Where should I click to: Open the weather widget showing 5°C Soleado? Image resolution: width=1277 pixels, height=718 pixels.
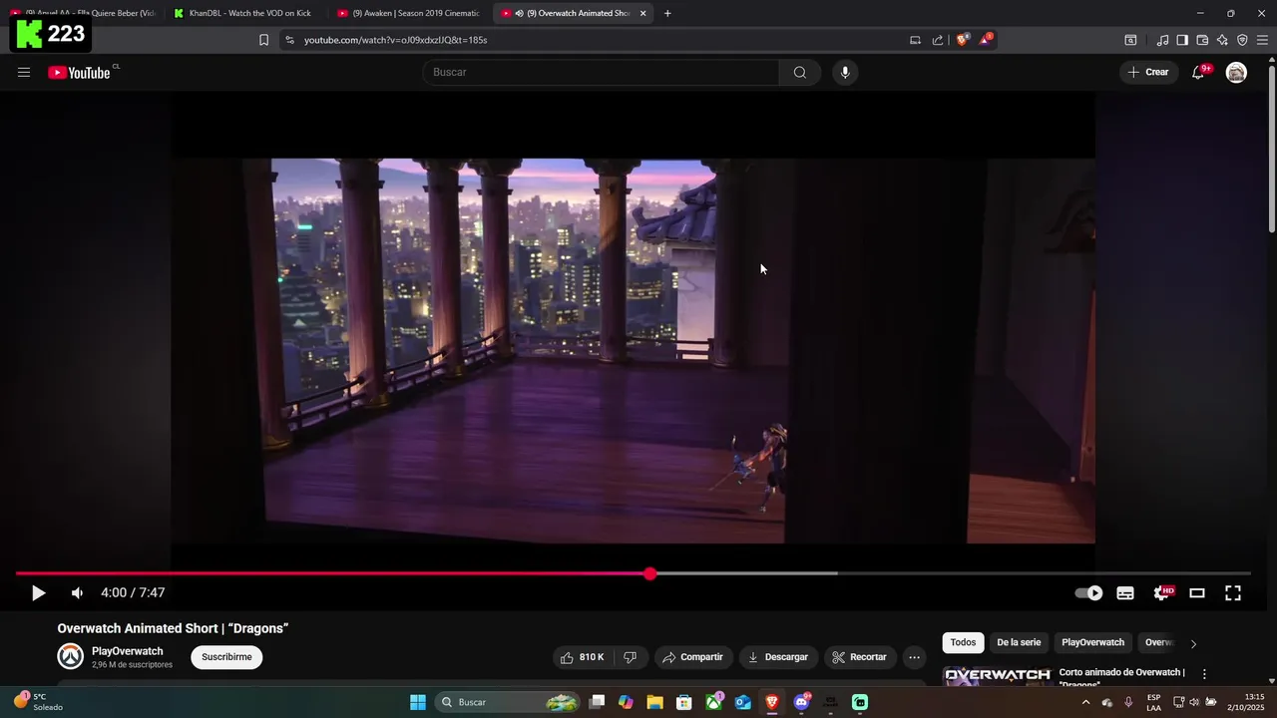40,702
